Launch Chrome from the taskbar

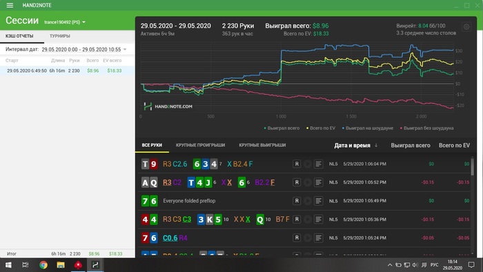click(x=43, y=265)
